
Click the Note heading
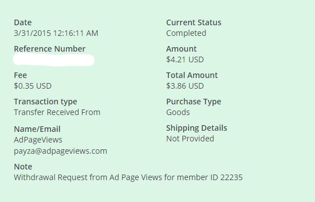[23, 167]
